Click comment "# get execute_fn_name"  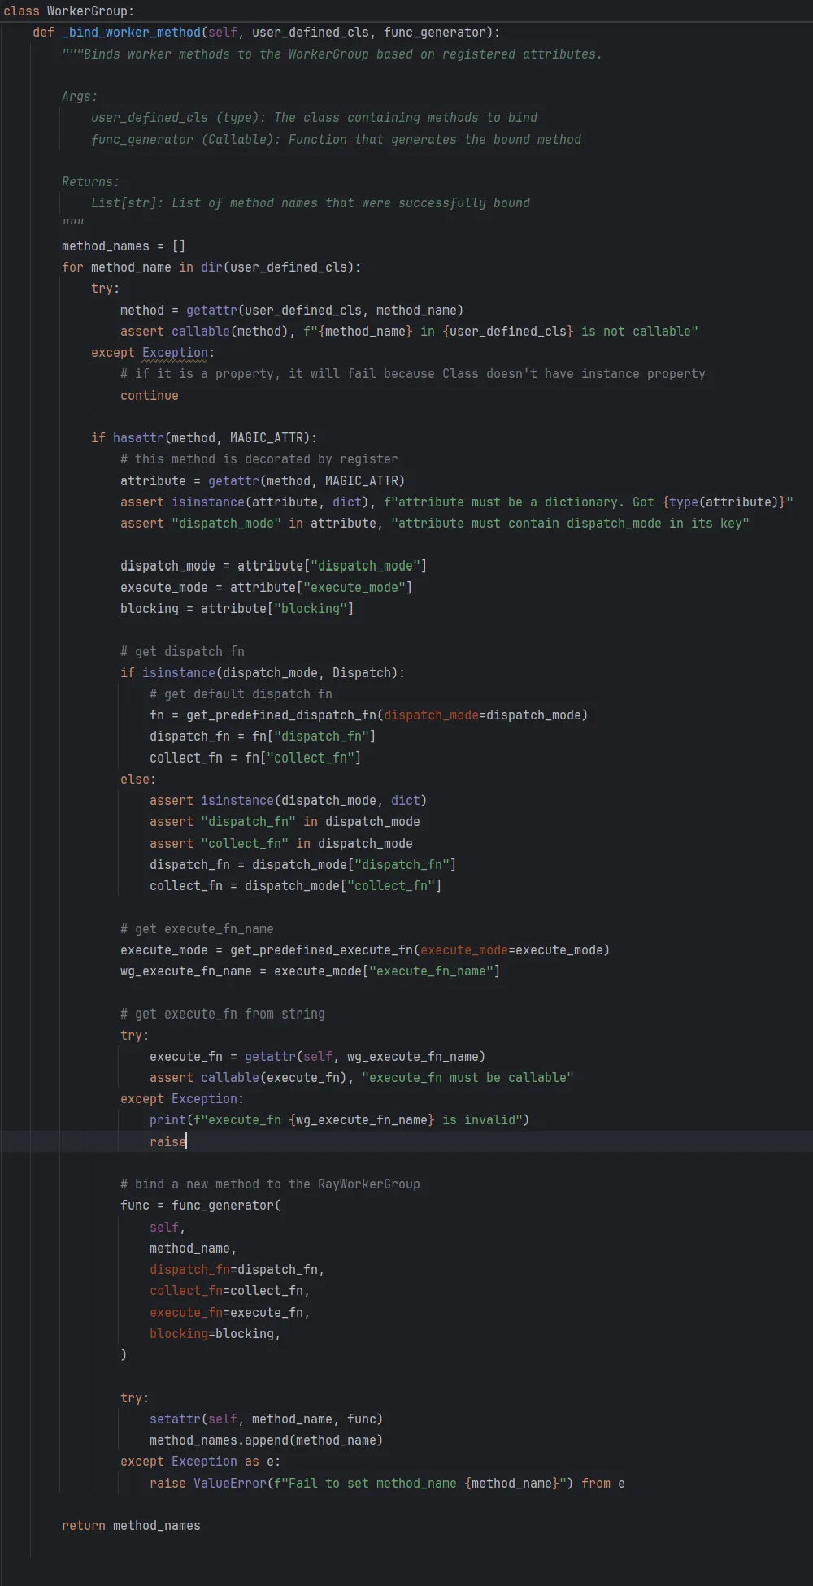click(x=197, y=928)
